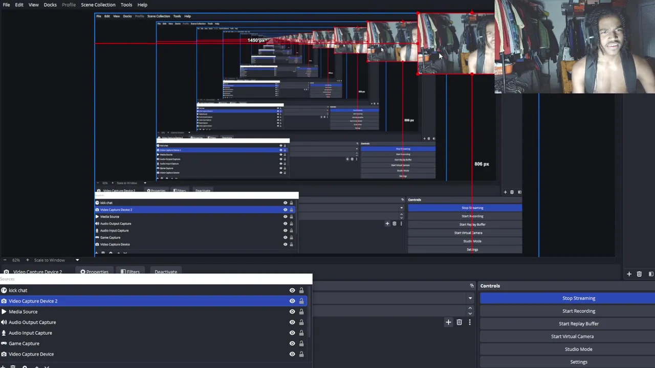Zoom out the preview with minus icon
This screenshot has width=655, height=368.
pos(4,260)
